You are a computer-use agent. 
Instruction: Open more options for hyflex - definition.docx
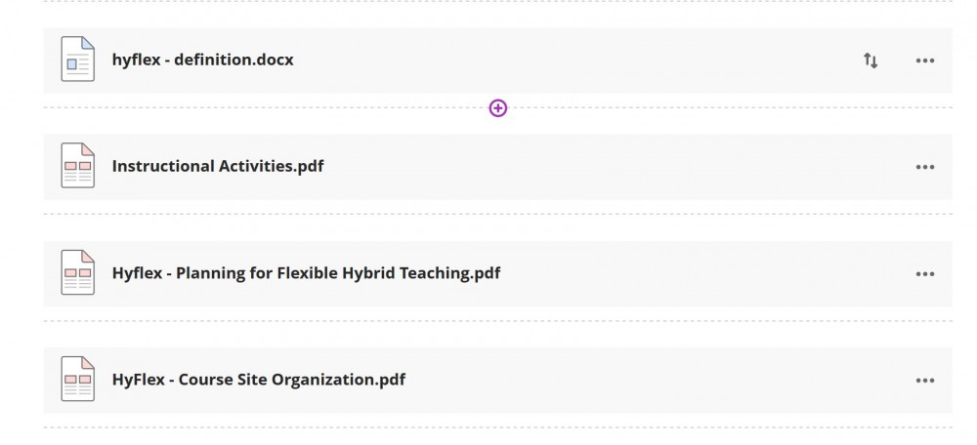tap(925, 61)
